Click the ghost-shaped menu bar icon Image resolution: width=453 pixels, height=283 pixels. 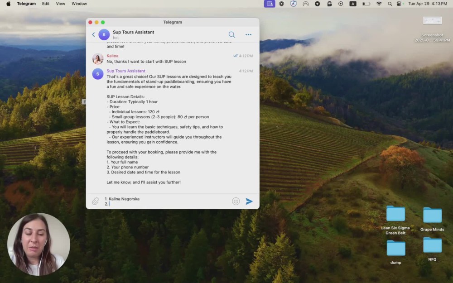(329, 4)
